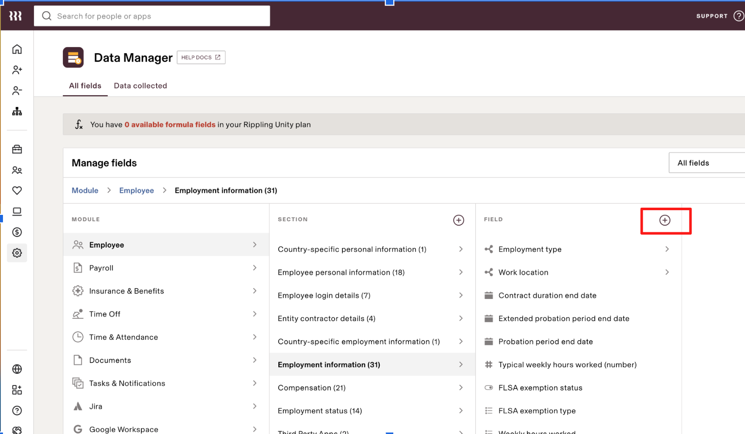The height and width of the screenshot is (434, 745).
Task: Expand the Payroll module chevron
Action: click(x=255, y=268)
